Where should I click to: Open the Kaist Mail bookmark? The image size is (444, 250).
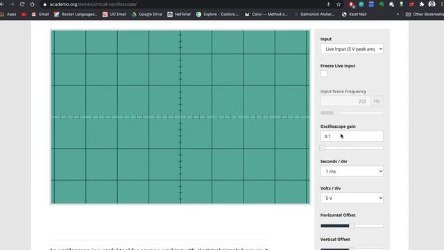(x=355, y=14)
